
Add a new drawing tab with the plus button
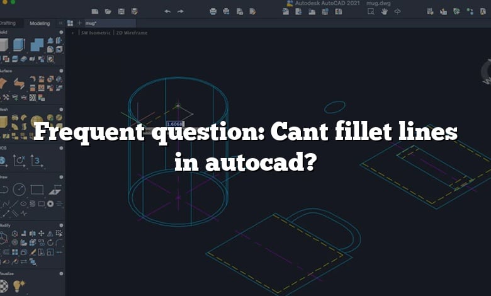point(79,23)
